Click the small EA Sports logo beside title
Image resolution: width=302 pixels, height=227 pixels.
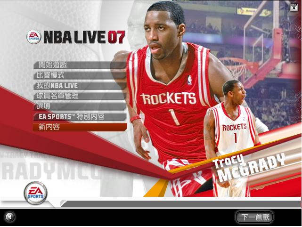tap(33, 37)
